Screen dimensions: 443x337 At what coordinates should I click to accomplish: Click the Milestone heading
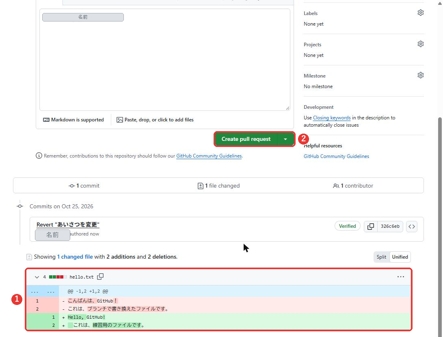click(314, 76)
